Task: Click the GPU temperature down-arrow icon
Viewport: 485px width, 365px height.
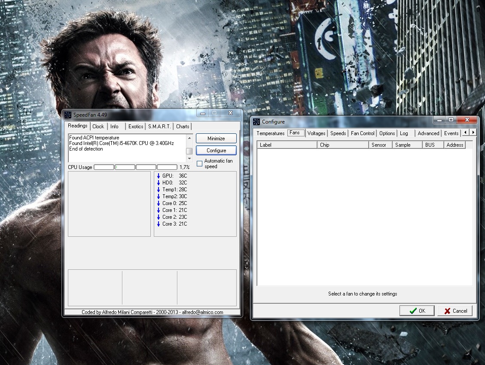Action: pos(159,176)
